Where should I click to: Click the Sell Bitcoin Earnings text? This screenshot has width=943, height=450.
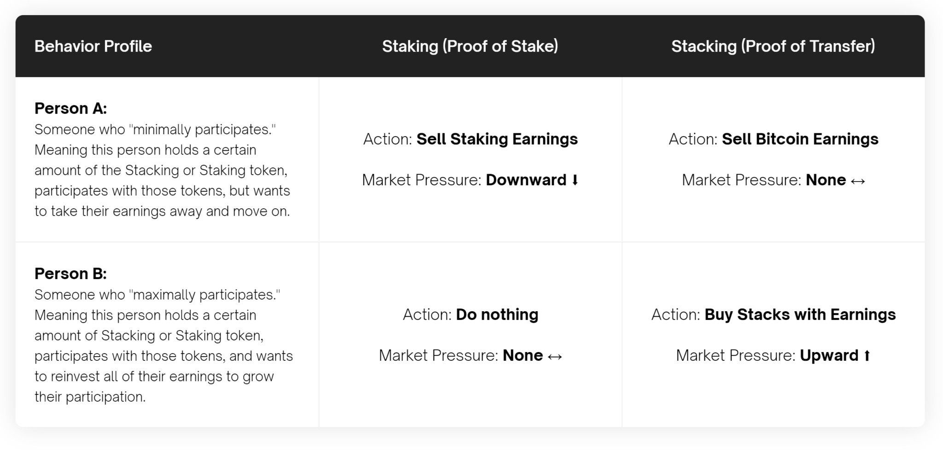(800, 139)
